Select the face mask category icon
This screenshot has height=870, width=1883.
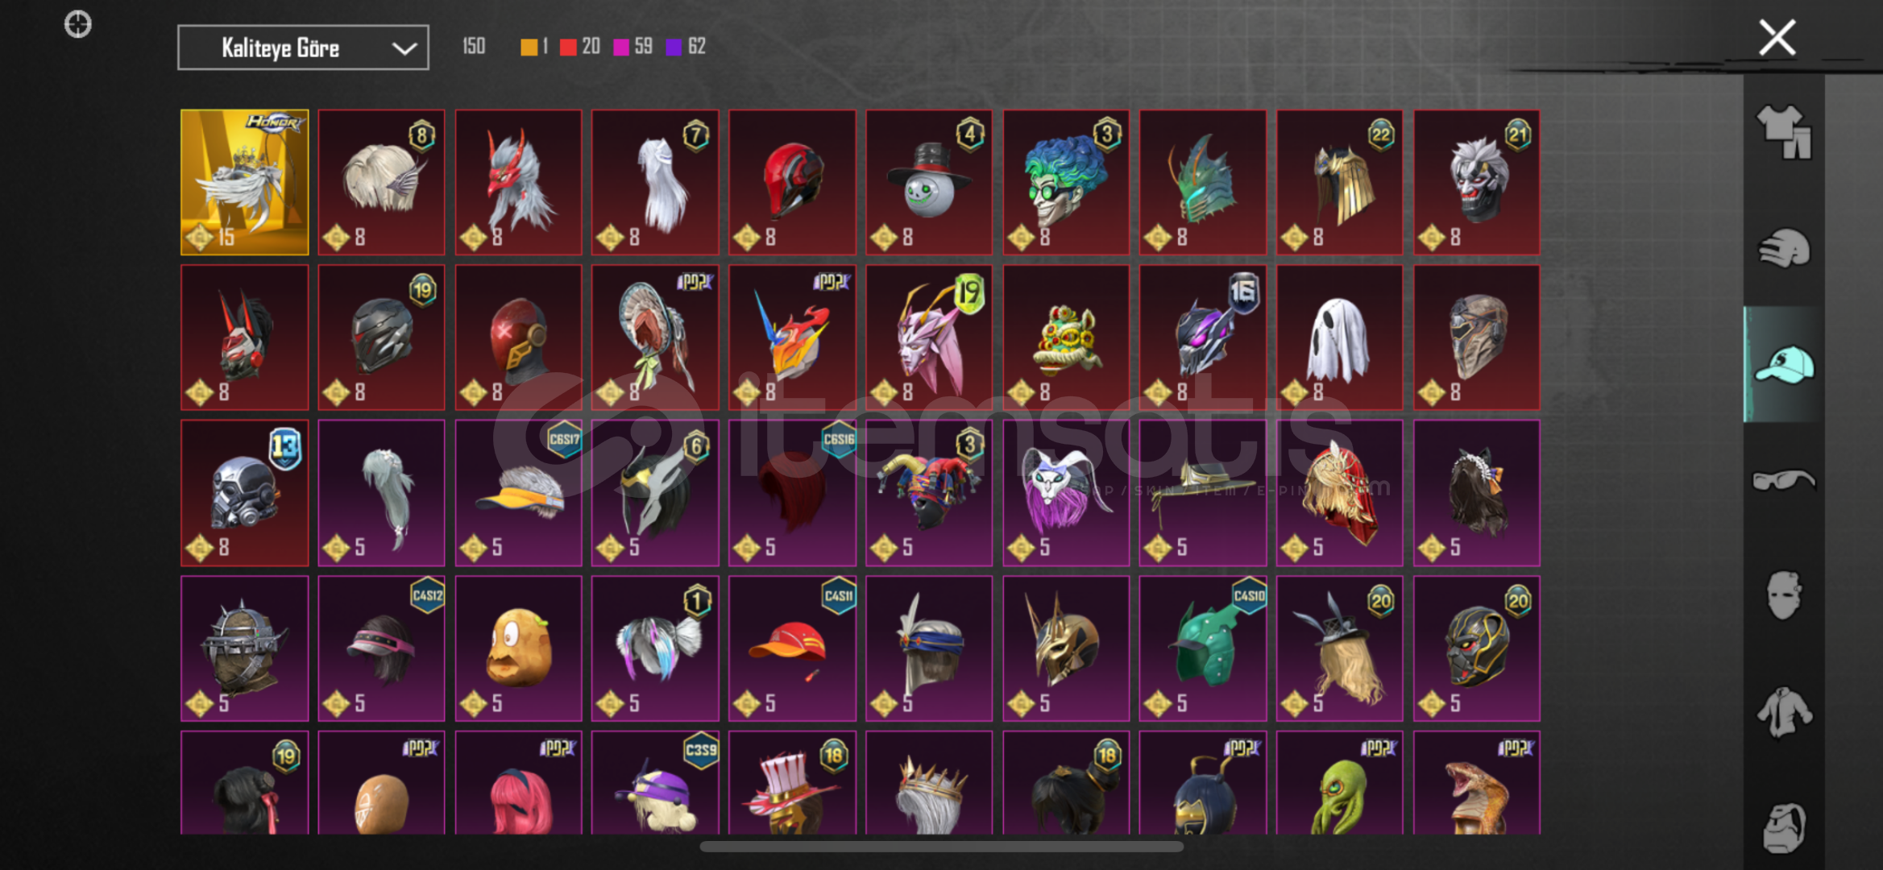click(x=1784, y=595)
